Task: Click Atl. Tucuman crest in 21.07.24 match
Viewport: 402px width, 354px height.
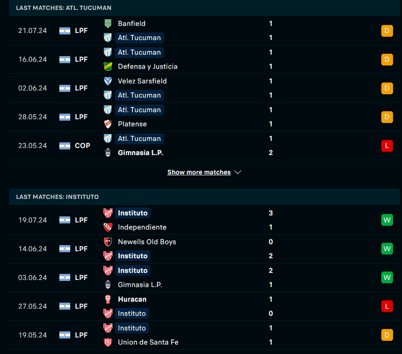Action: pos(107,38)
